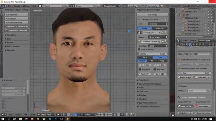Click the New ID apply icon
Screen dimensions: 216x121
point(209,90)
